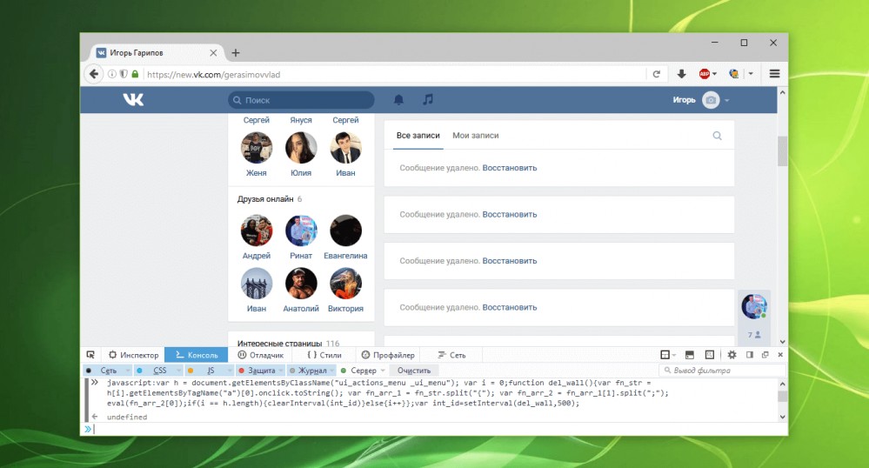Image resolution: width=869 pixels, height=468 pixels.
Task: Close the developer tools panel
Action: point(780,355)
